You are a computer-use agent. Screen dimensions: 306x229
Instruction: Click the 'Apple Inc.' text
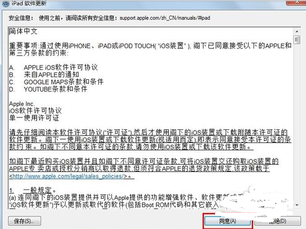[x=22, y=103]
